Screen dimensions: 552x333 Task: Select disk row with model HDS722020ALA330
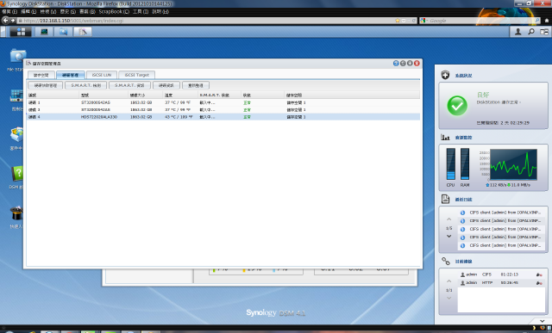pyautogui.click(x=223, y=117)
